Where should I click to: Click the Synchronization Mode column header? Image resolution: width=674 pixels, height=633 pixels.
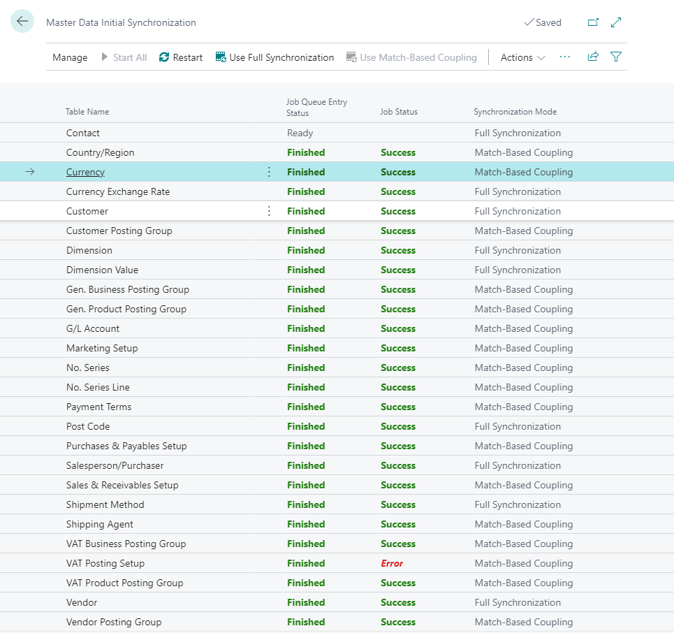[x=515, y=112]
